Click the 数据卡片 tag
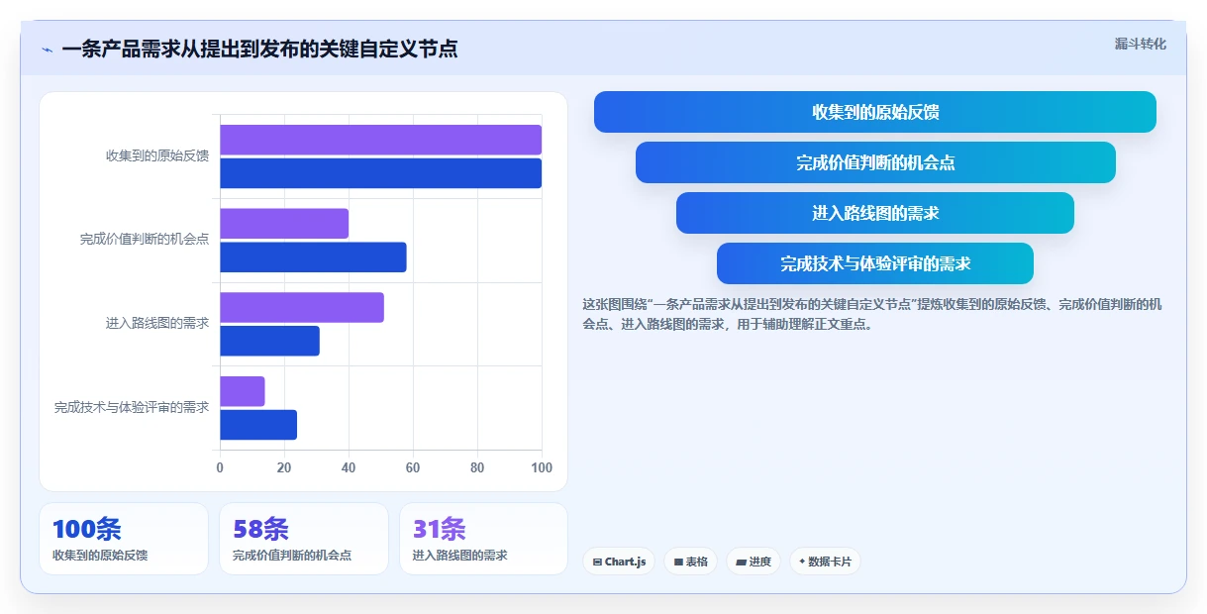The image size is (1207, 614). coord(825,562)
